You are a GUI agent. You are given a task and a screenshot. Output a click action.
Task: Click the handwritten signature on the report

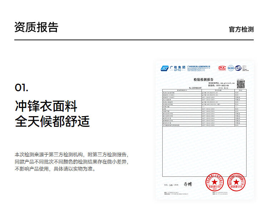188,184
